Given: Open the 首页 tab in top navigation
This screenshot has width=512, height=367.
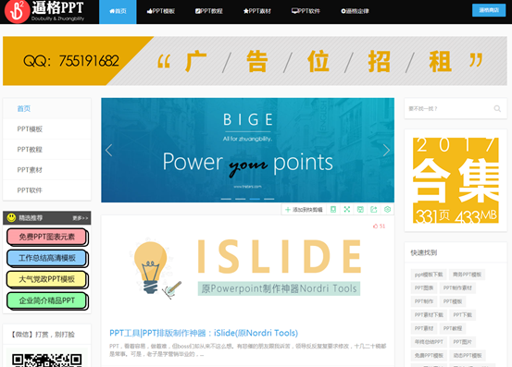Looking at the screenshot, I should point(118,11).
